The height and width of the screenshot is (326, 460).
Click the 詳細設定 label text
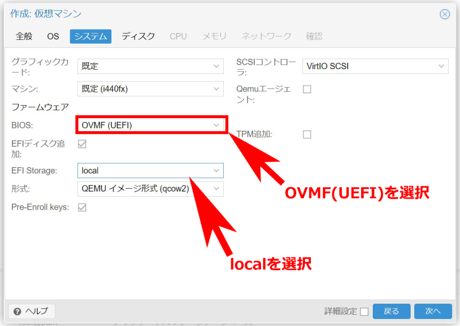pos(341,311)
